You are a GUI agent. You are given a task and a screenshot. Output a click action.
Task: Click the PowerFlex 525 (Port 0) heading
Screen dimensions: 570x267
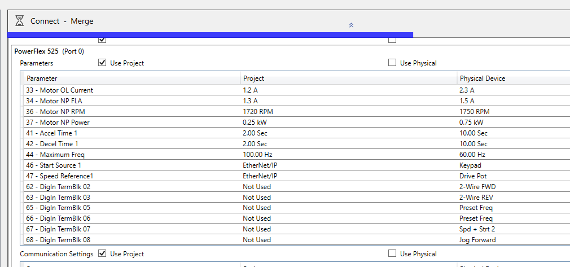tap(49, 51)
